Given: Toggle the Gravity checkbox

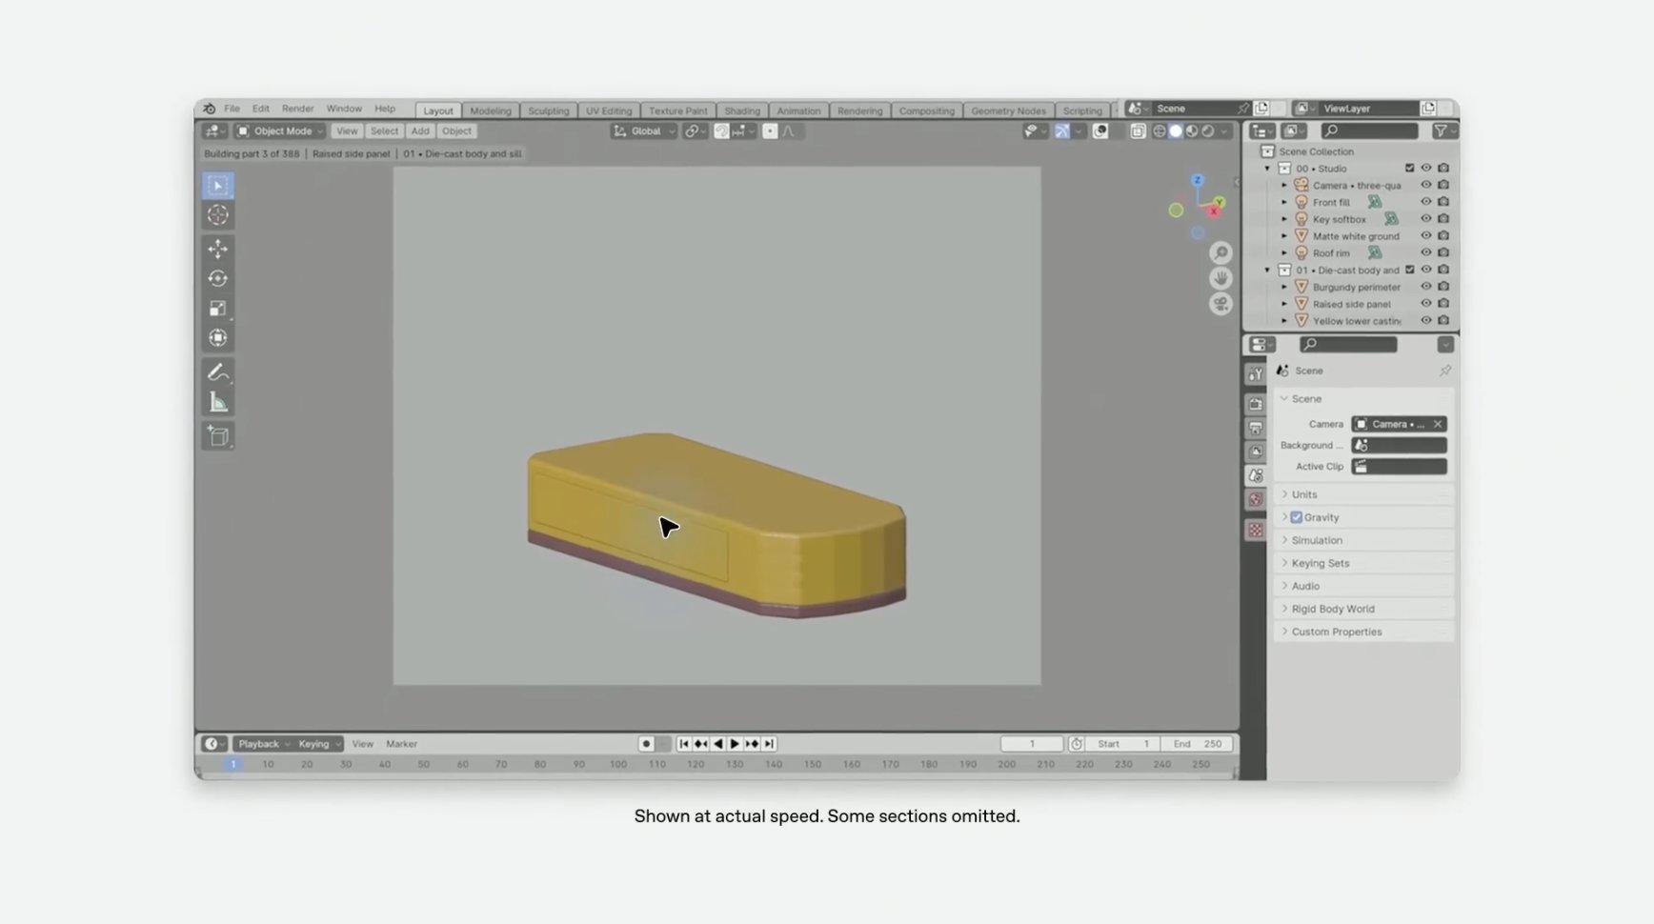Looking at the screenshot, I should coord(1297,517).
